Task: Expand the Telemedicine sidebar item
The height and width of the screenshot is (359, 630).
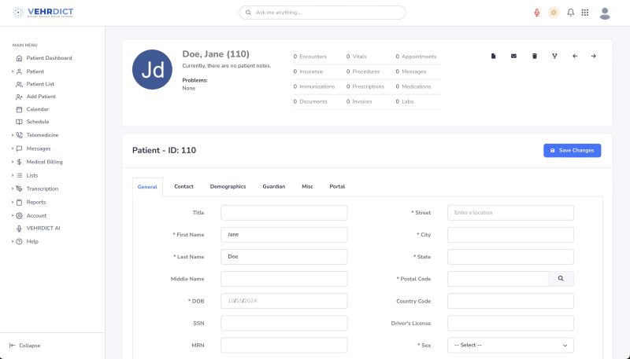Action: pos(43,135)
